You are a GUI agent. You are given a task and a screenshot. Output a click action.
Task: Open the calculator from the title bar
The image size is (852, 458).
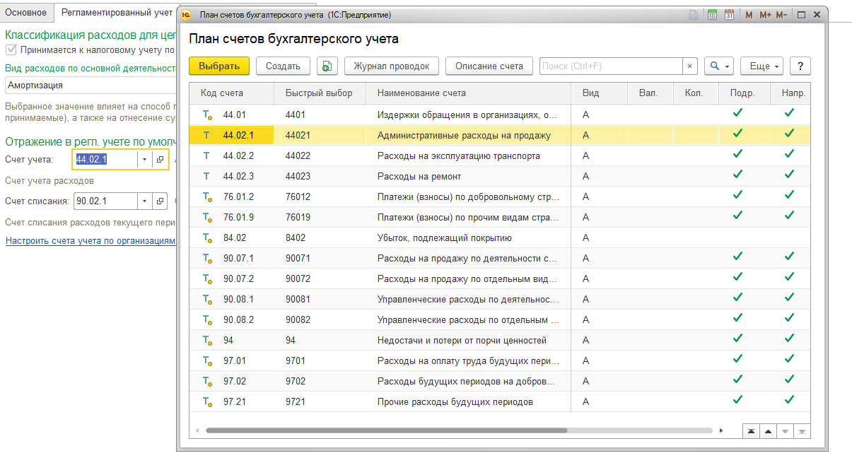coord(712,14)
